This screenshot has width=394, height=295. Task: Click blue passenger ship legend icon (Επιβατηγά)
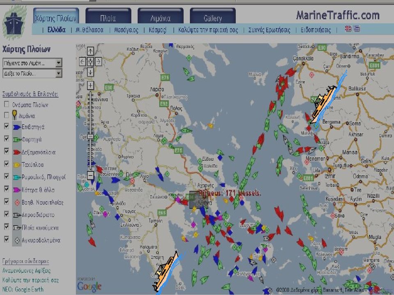(x=16, y=127)
